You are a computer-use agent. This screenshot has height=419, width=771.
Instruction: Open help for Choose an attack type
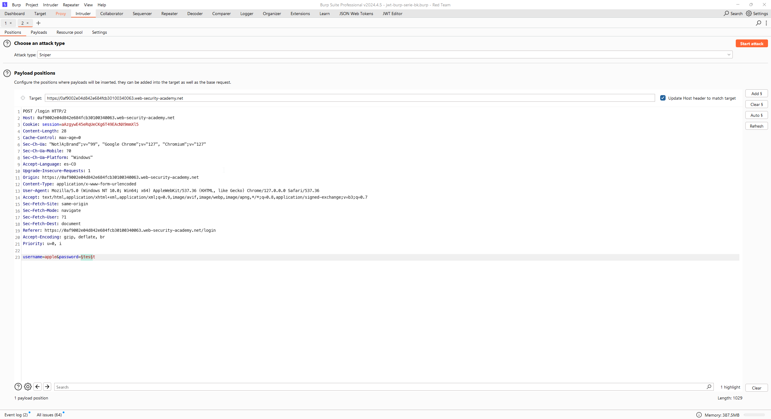pos(7,44)
